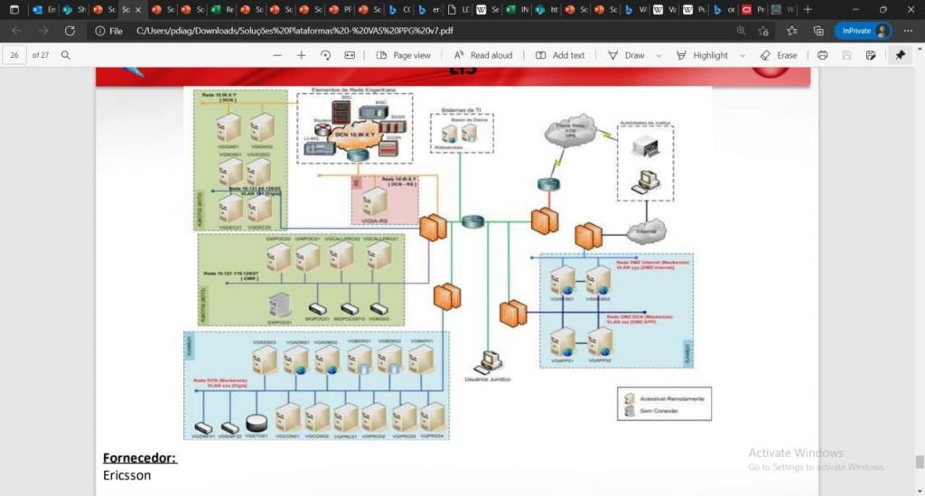The image size is (925, 496).
Task: Zoom out with the minus icon
Action: 276,55
